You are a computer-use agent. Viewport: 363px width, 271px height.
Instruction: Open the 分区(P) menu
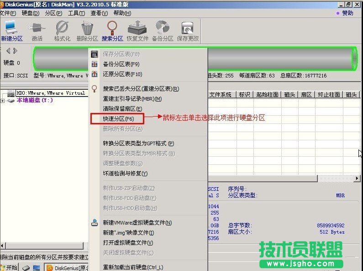point(53,13)
